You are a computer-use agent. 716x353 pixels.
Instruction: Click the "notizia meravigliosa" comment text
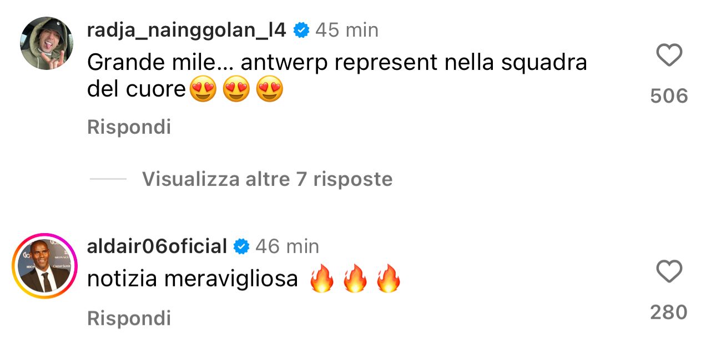click(193, 279)
